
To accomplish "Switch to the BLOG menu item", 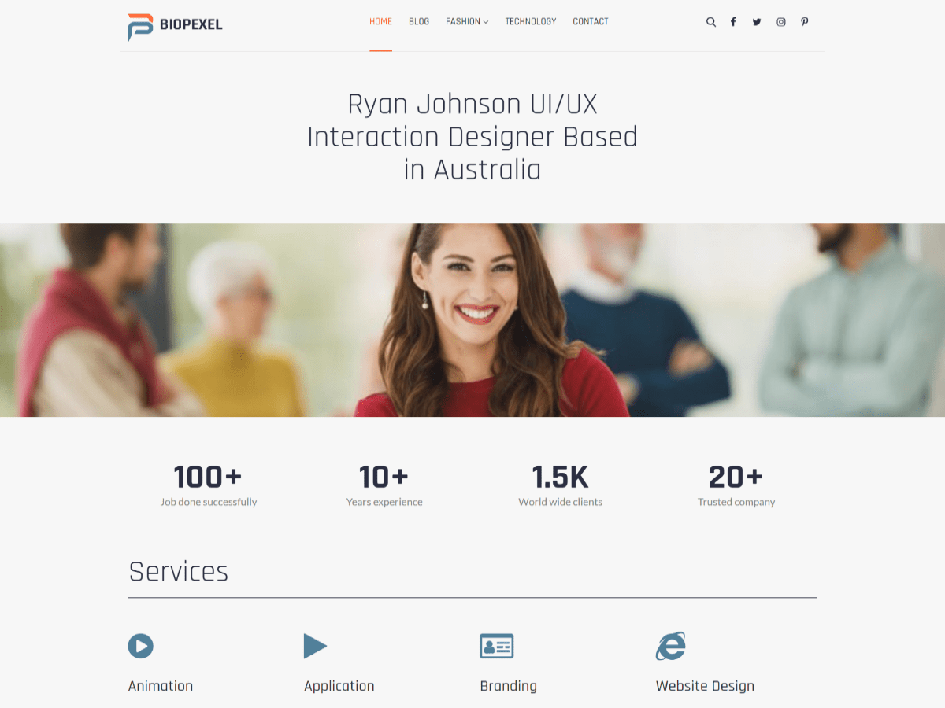I will coord(419,22).
